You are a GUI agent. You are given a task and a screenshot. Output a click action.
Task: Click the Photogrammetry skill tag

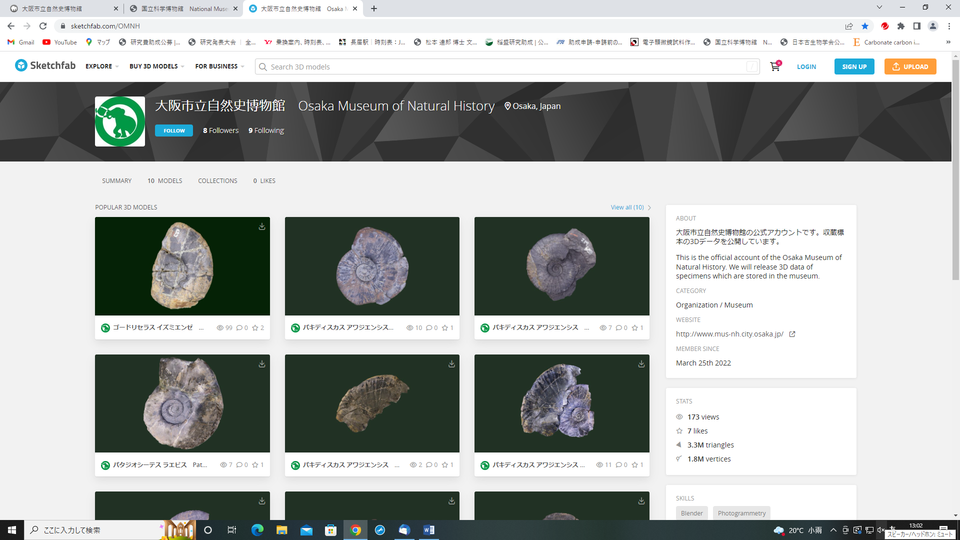[741, 513]
